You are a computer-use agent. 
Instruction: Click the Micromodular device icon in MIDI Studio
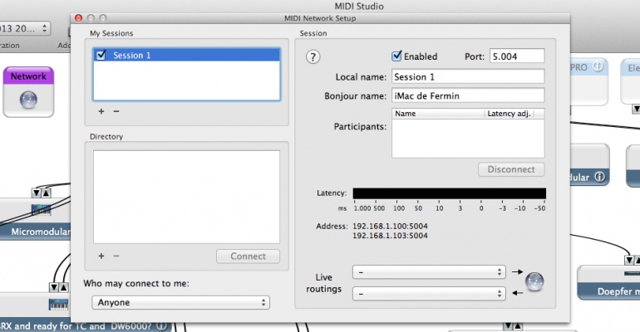point(42,210)
